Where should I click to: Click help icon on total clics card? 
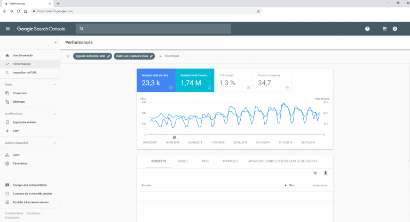click(171, 88)
